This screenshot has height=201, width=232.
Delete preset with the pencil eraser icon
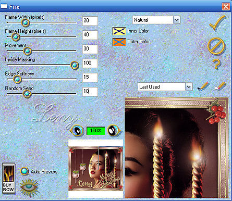tap(221, 86)
